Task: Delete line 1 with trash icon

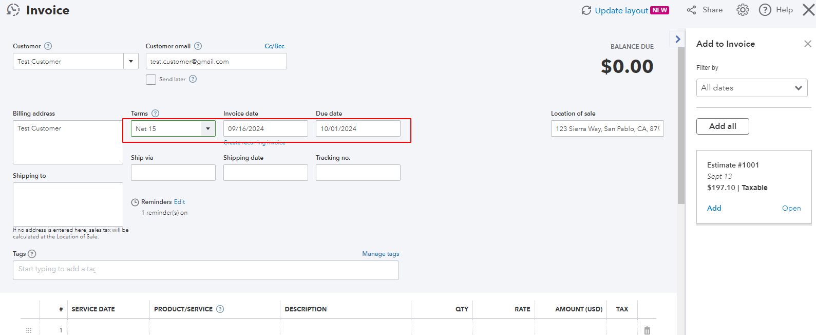Action: tap(647, 330)
